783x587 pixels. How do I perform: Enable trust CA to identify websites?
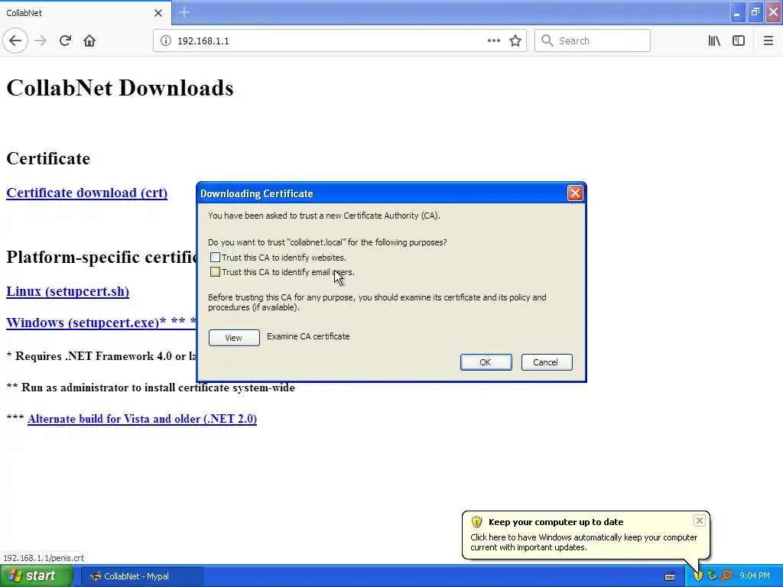215,258
